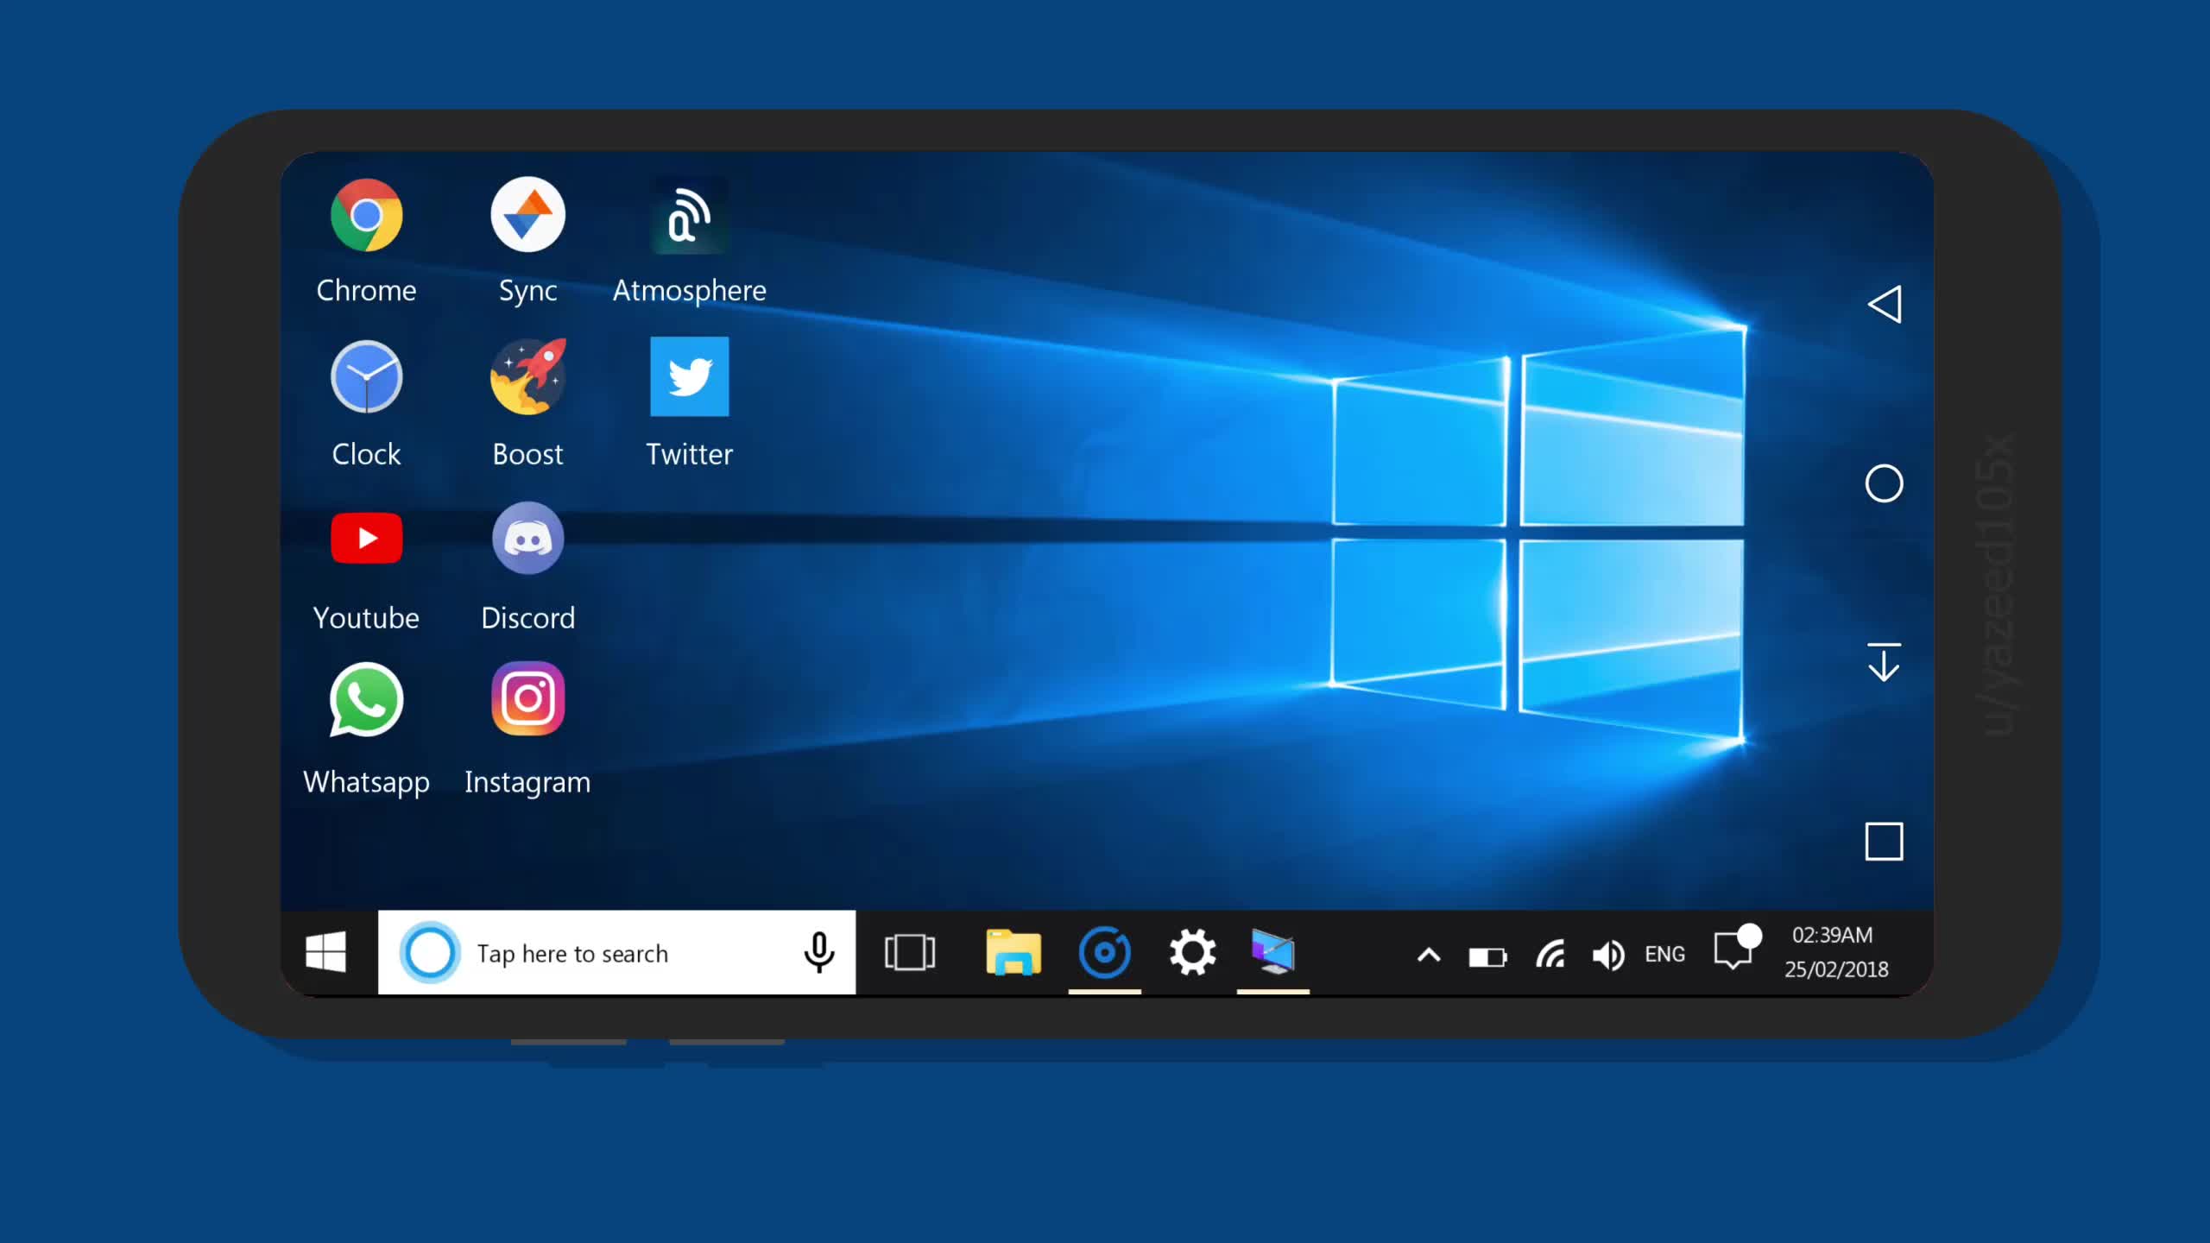Screen dimensions: 2210x1243
Task: Open the Youtube app
Action: 366,539
